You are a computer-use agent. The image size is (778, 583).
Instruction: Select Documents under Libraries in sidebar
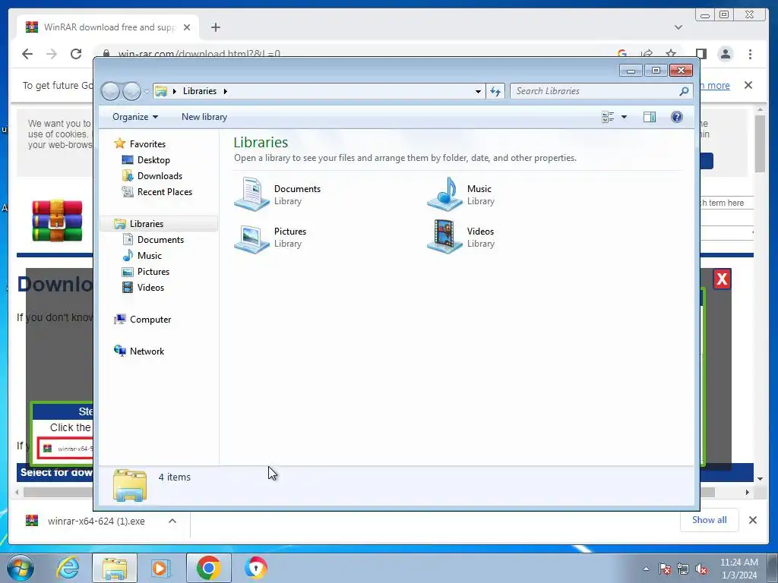pyautogui.click(x=160, y=239)
